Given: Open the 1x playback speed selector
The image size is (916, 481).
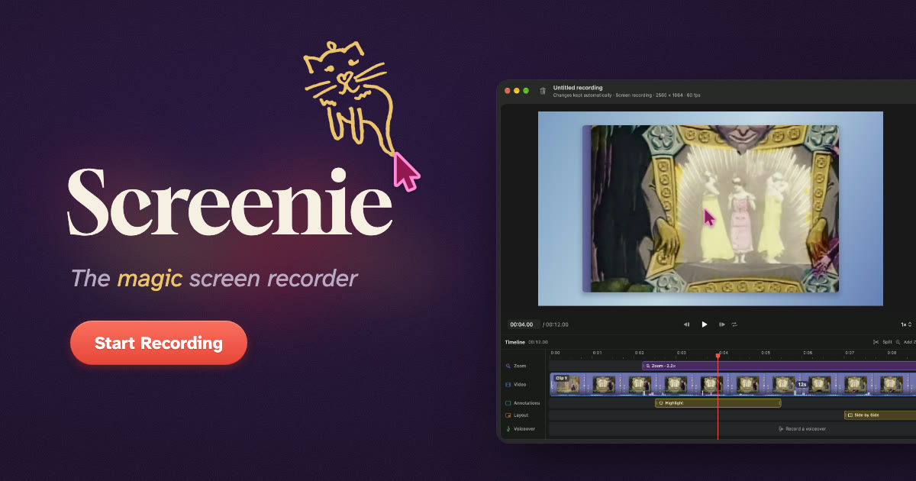Looking at the screenshot, I should click(x=906, y=324).
